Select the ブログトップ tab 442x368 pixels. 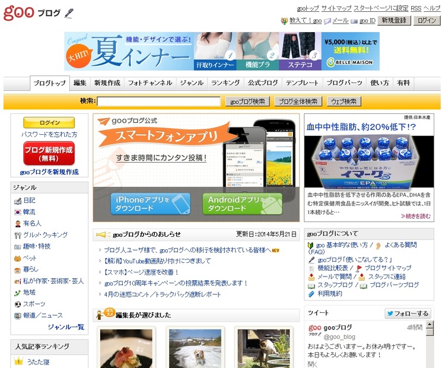pos(50,84)
